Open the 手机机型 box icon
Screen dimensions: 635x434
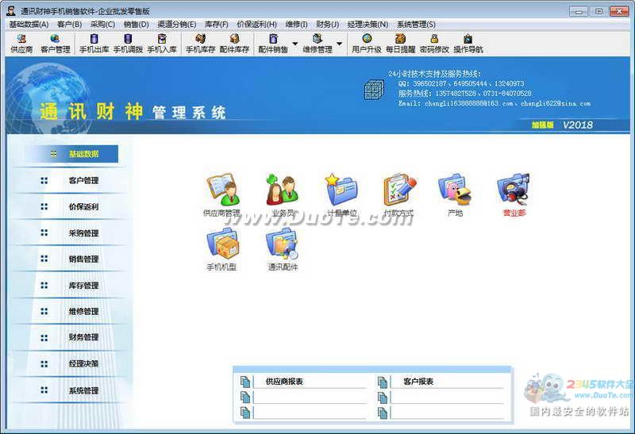coord(222,249)
